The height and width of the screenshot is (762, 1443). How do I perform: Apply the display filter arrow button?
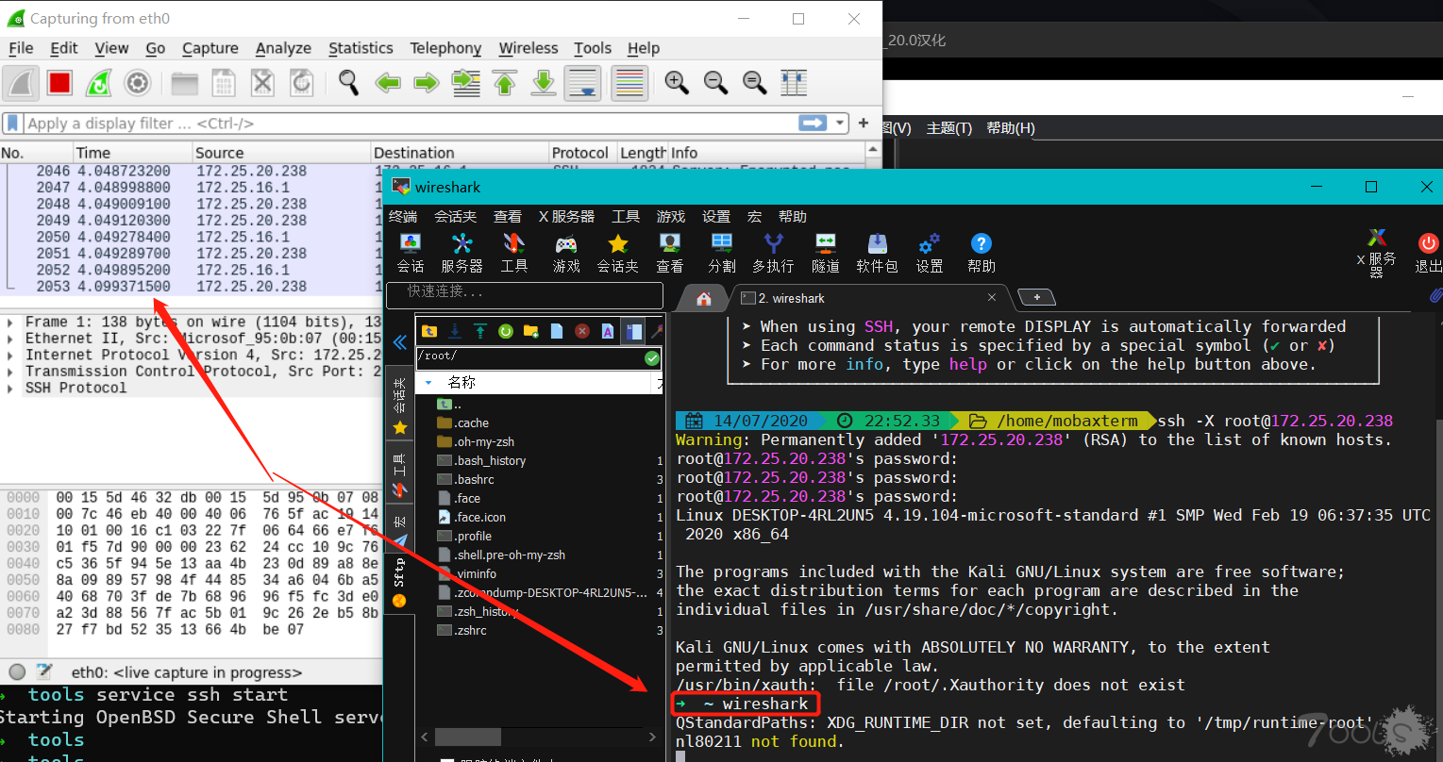point(812,123)
